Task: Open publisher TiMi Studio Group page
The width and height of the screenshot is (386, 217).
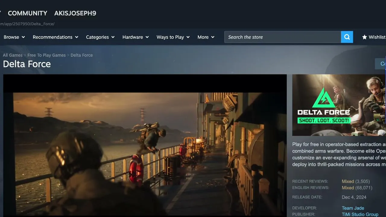Action: click(x=360, y=214)
